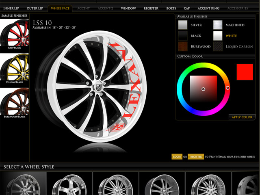Select the first wheel style thumbnail
The width and height of the screenshot is (260, 195).
23,183
